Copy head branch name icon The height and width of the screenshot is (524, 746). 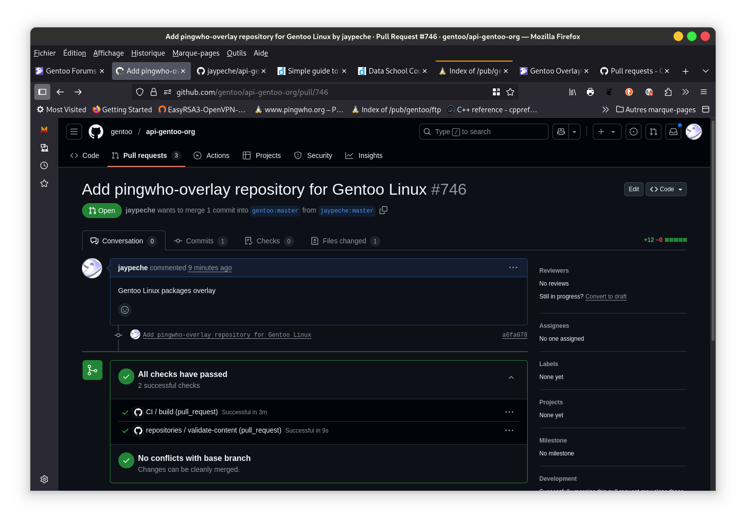[x=383, y=210]
